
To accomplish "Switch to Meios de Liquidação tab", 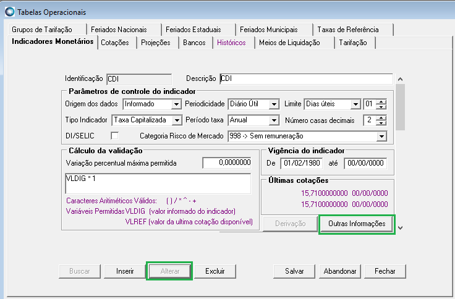I will pyautogui.click(x=294, y=43).
